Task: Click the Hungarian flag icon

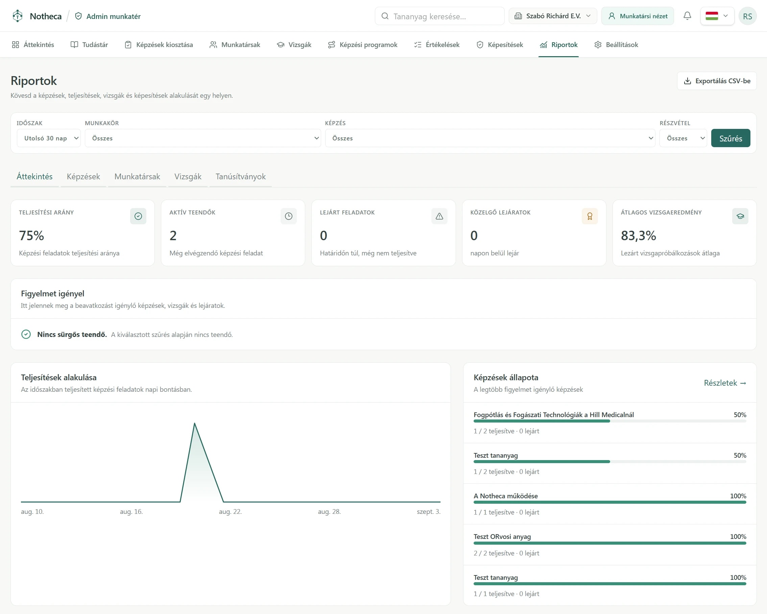Action: pos(712,16)
